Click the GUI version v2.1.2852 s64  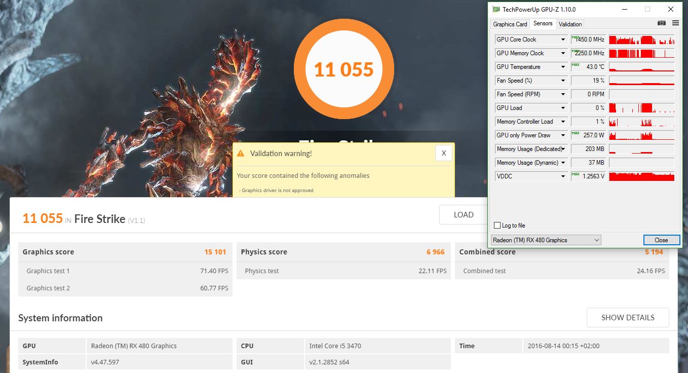click(x=329, y=362)
